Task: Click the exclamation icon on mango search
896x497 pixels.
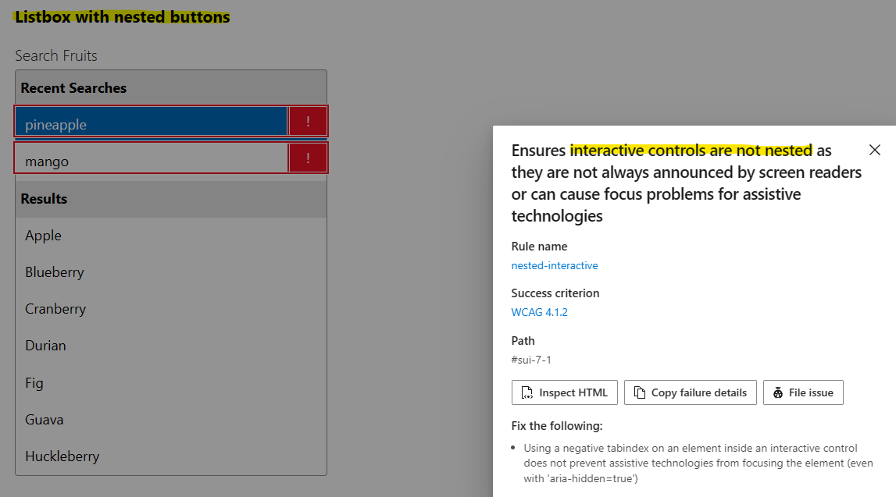Action: pyautogui.click(x=308, y=159)
